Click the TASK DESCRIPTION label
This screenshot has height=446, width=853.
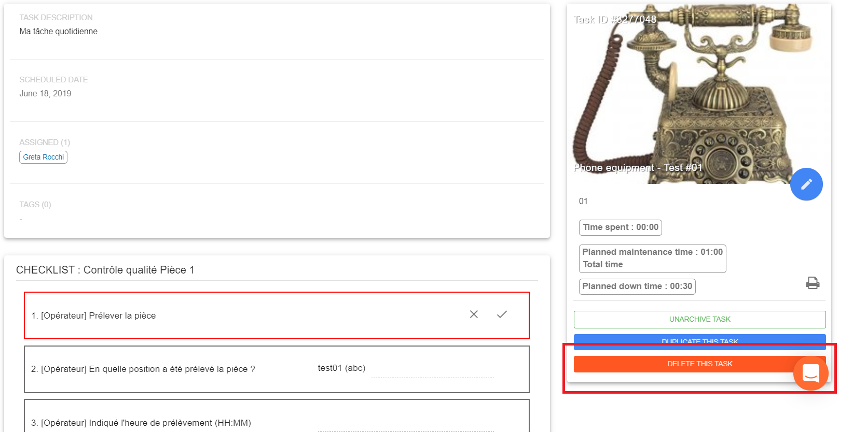56,18
